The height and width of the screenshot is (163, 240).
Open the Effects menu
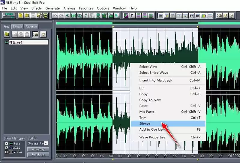36,8
